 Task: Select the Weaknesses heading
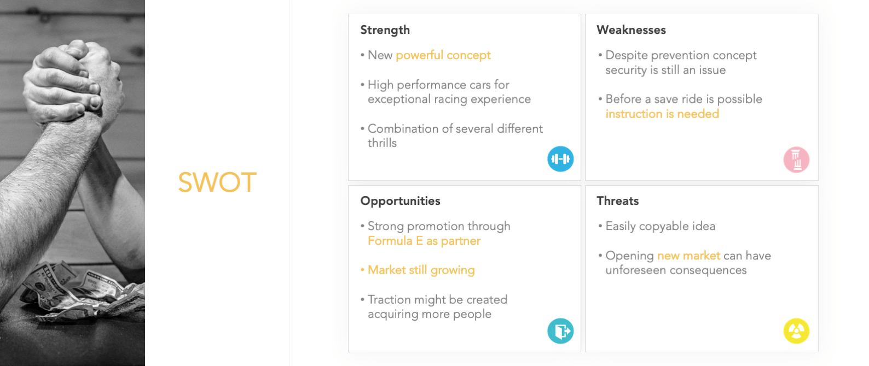(631, 30)
